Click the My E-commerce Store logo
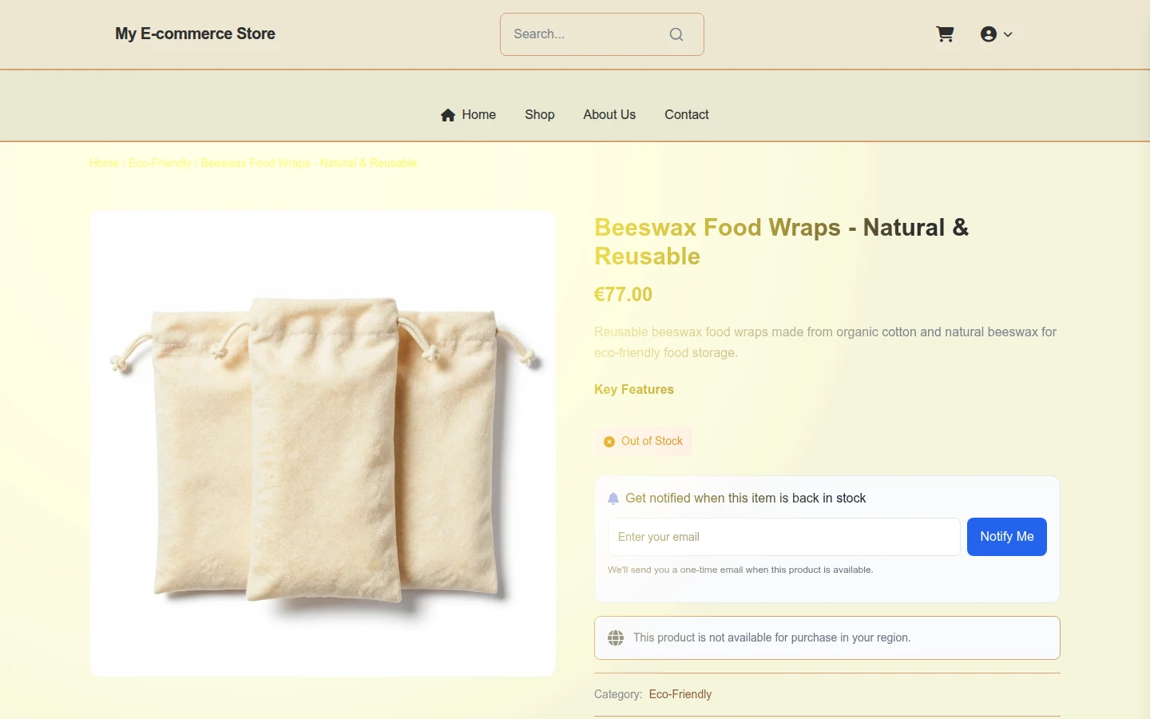Image resolution: width=1150 pixels, height=719 pixels. tap(195, 34)
